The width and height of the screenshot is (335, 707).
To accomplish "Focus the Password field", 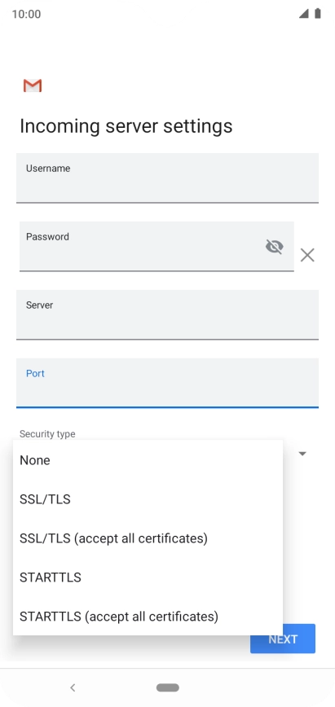I will [x=156, y=247].
